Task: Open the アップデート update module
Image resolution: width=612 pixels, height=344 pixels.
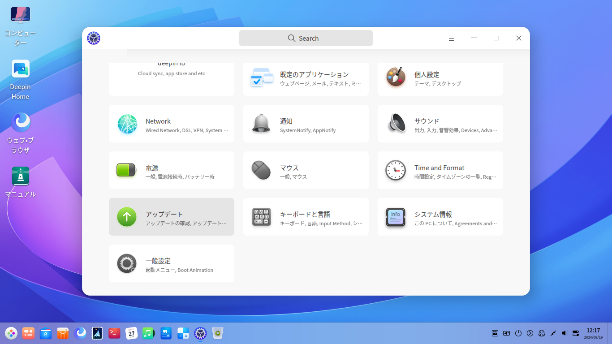Action: [171, 217]
